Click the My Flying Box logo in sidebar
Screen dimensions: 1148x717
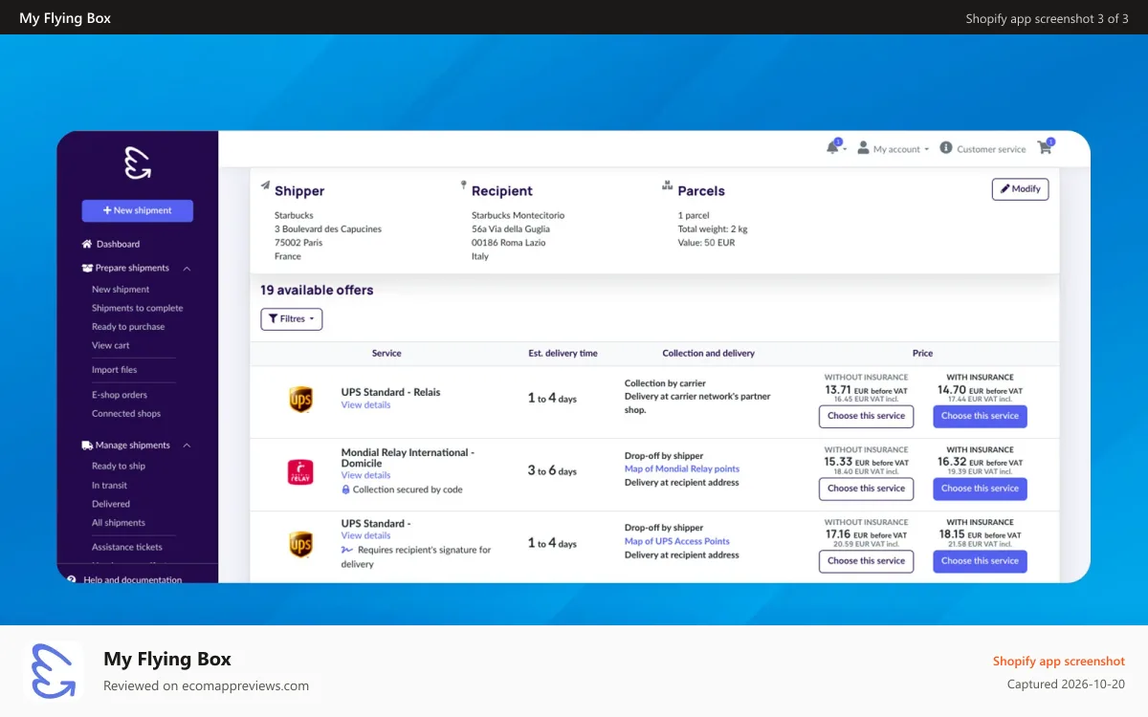pyautogui.click(x=138, y=163)
